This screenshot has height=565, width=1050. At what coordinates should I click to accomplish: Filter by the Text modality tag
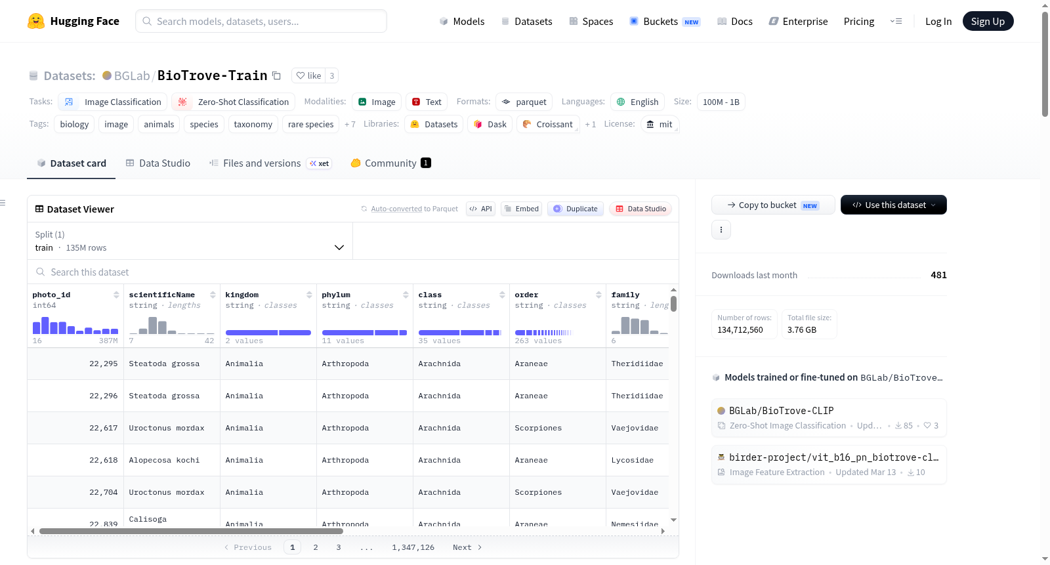(x=427, y=102)
